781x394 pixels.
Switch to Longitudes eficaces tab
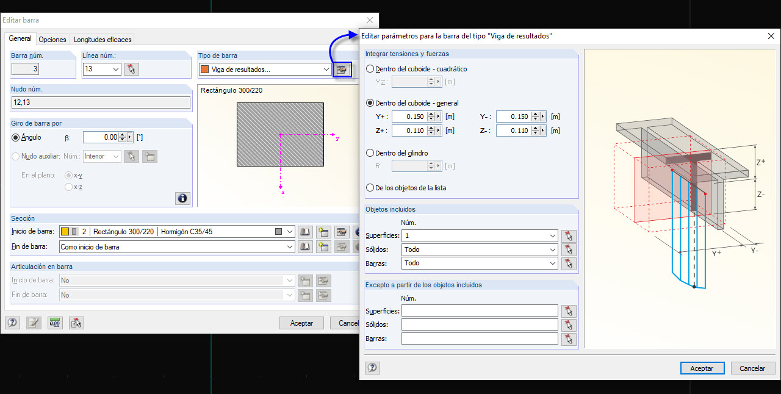(103, 39)
